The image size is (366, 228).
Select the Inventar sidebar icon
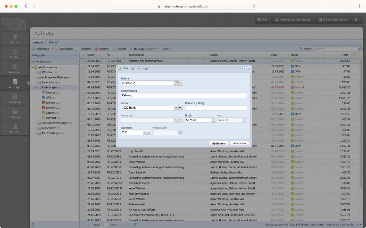[14, 68]
